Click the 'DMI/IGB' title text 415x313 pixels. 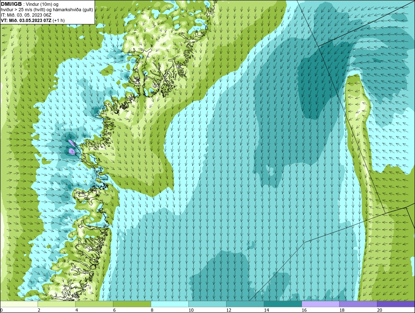tap(11, 4)
